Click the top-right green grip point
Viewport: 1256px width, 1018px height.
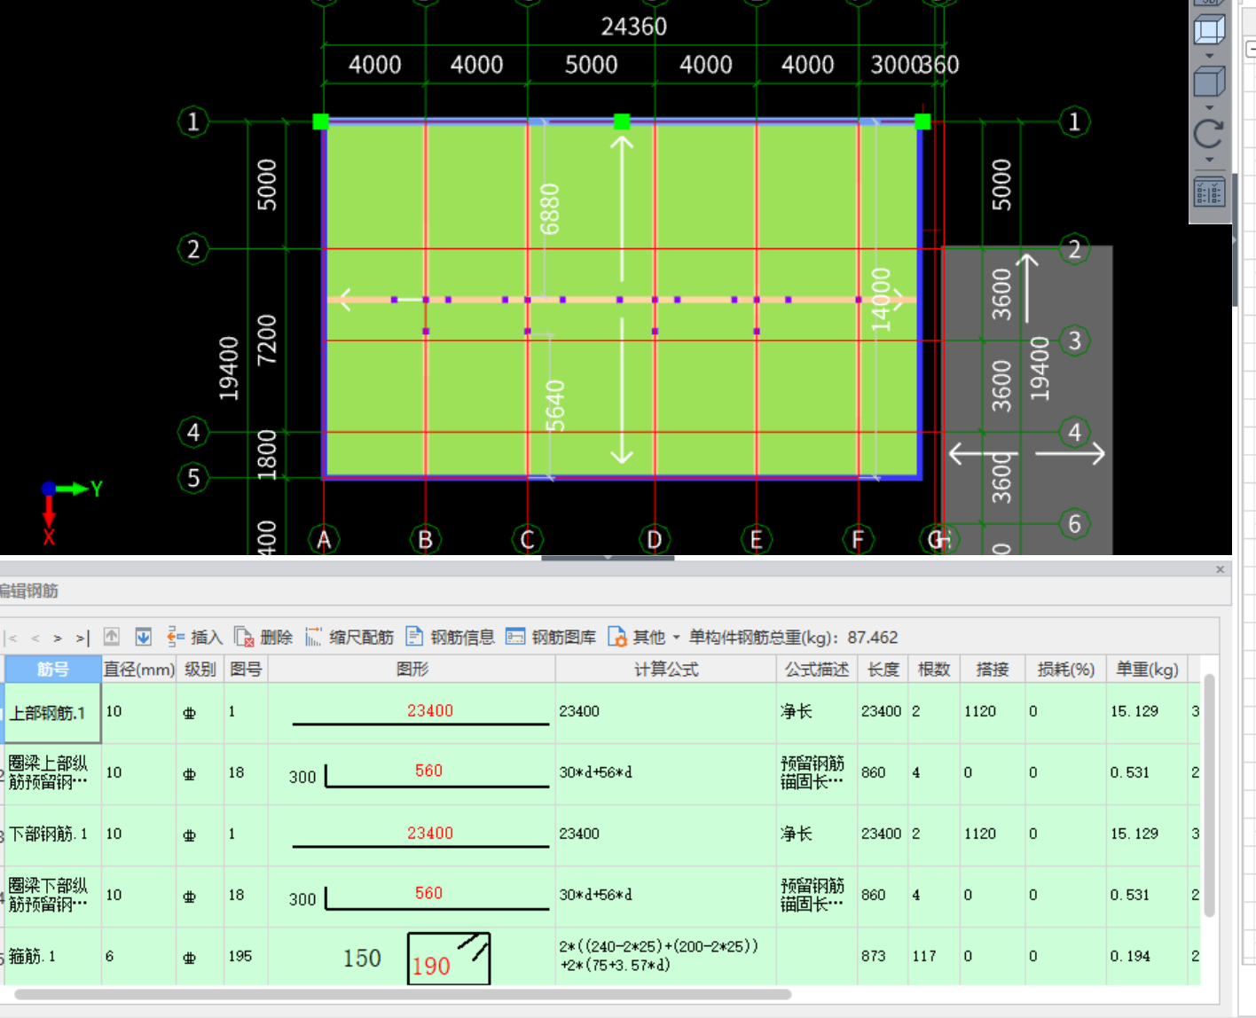pos(922,121)
